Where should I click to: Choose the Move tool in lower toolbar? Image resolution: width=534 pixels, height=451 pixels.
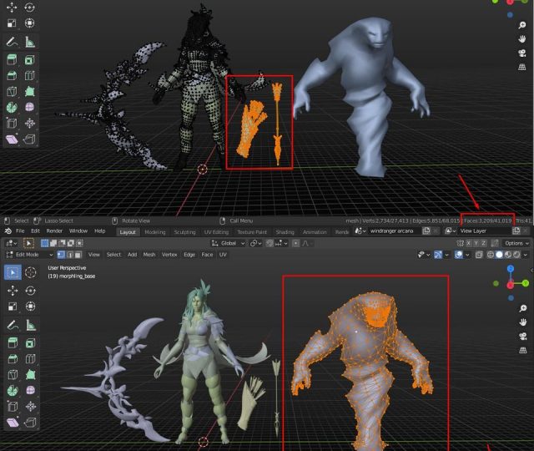[13, 291]
